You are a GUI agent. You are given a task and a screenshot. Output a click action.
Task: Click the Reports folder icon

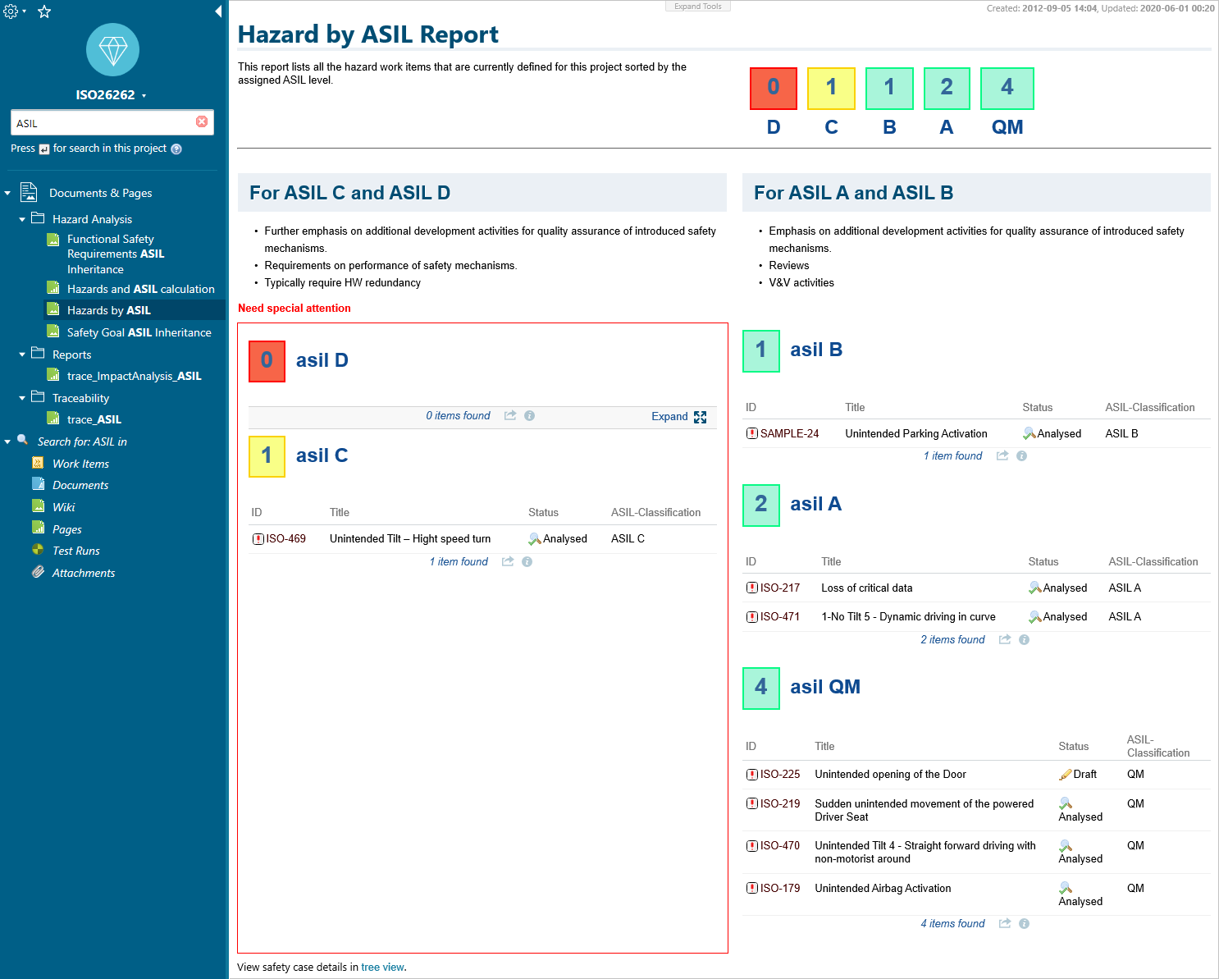click(x=38, y=354)
